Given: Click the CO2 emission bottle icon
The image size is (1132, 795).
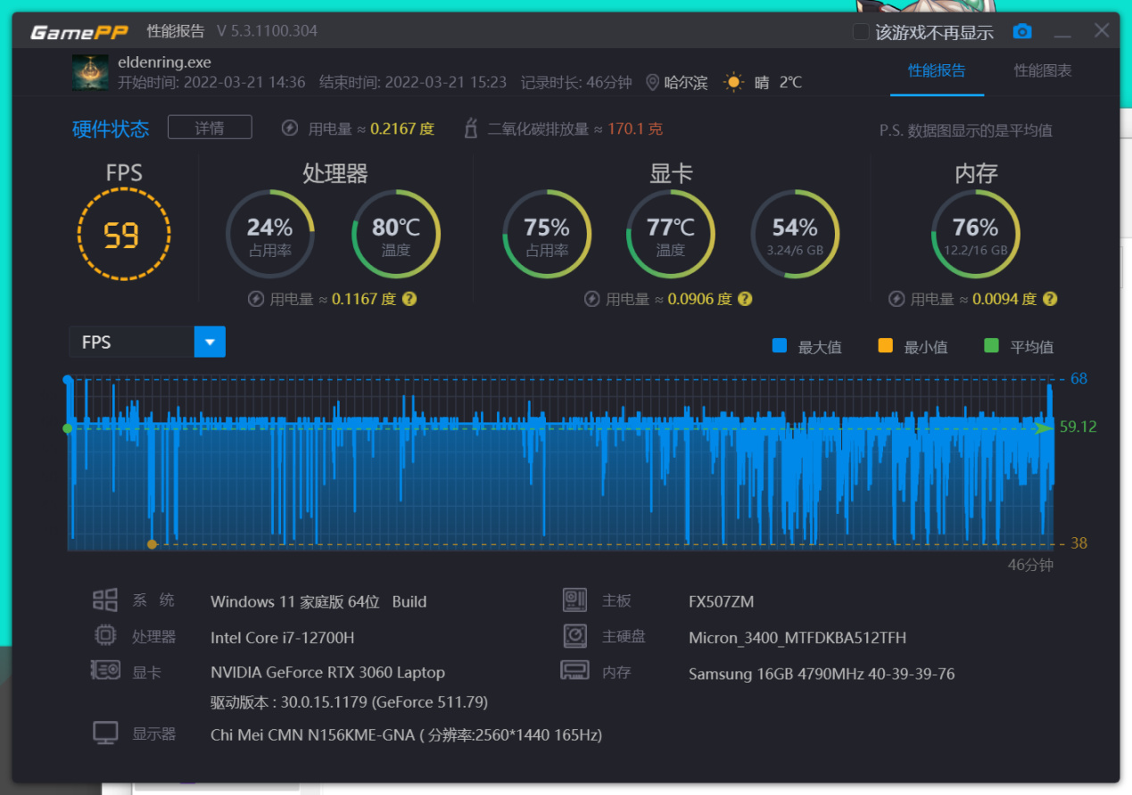Looking at the screenshot, I should [x=471, y=128].
